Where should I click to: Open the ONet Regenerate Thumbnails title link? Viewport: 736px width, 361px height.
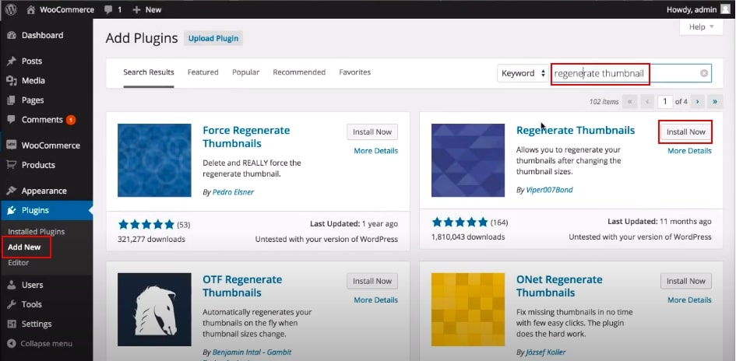(559, 286)
